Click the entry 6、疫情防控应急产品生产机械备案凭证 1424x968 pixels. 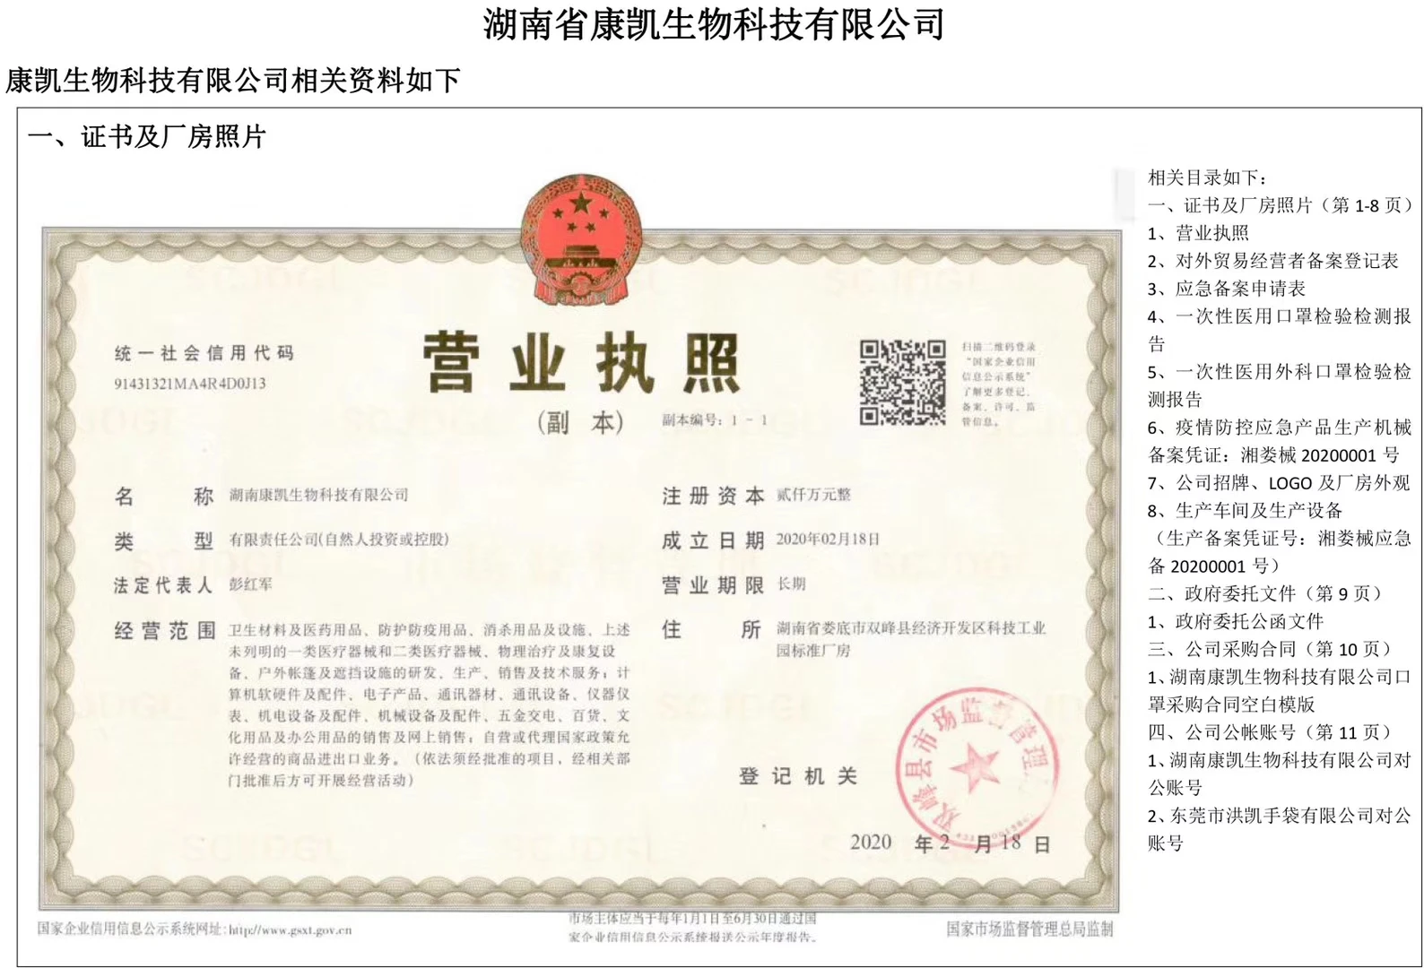pyautogui.click(x=1280, y=441)
